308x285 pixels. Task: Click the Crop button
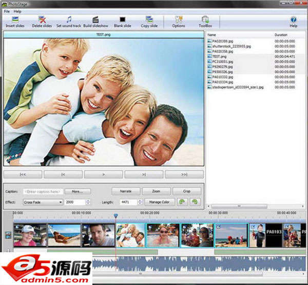tap(186, 191)
